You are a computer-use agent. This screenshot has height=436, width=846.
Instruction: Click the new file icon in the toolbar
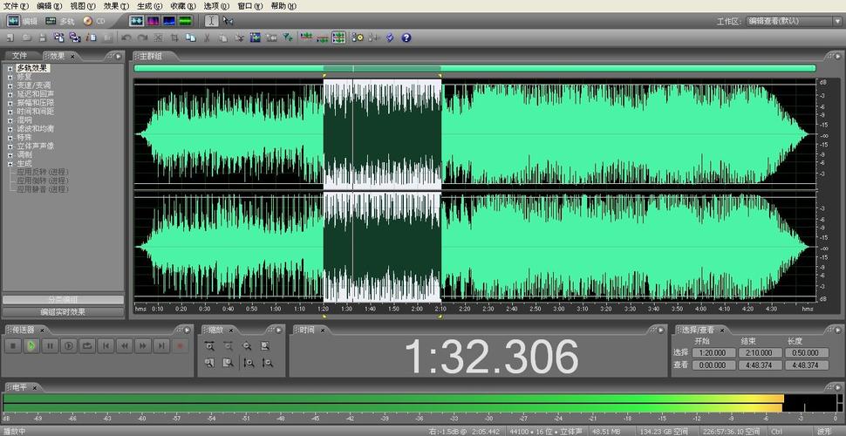click(10, 37)
